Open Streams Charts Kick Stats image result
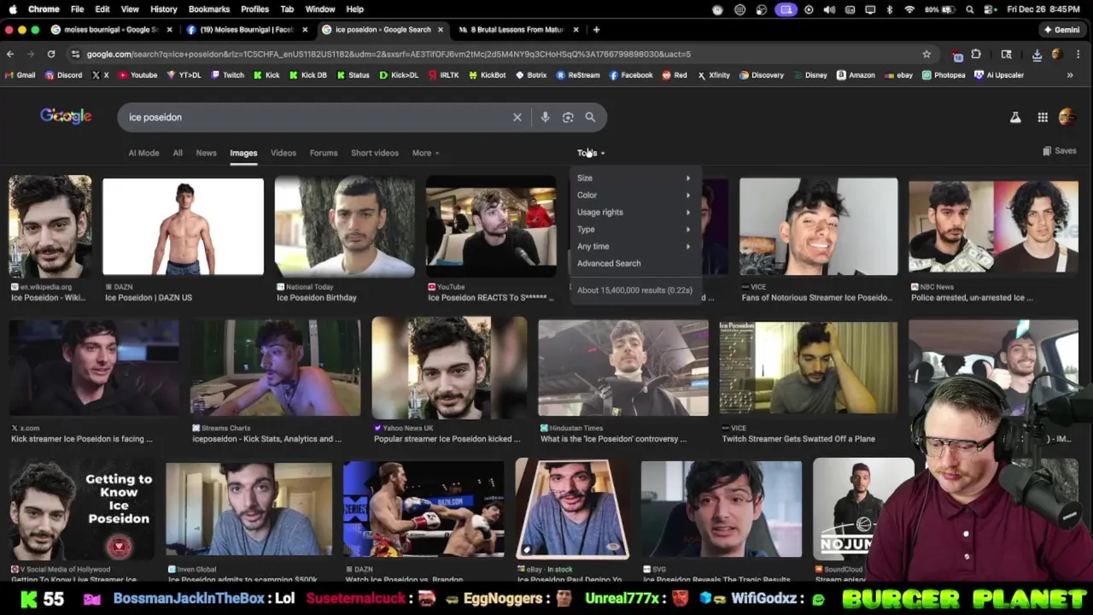The width and height of the screenshot is (1093, 615). 275,367
